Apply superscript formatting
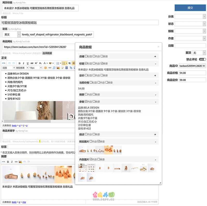This screenshot has width=207, height=206. click(36, 63)
